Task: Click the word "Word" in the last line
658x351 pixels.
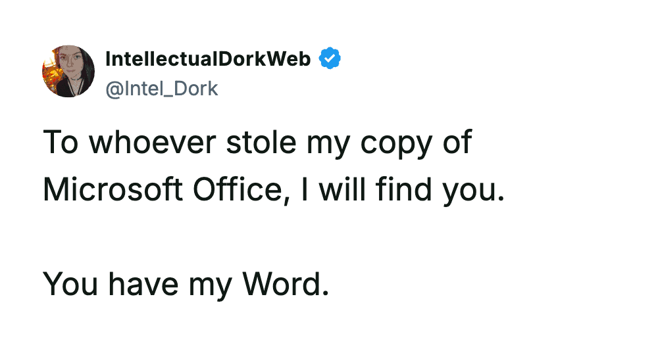Action: pyautogui.click(x=285, y=283)
